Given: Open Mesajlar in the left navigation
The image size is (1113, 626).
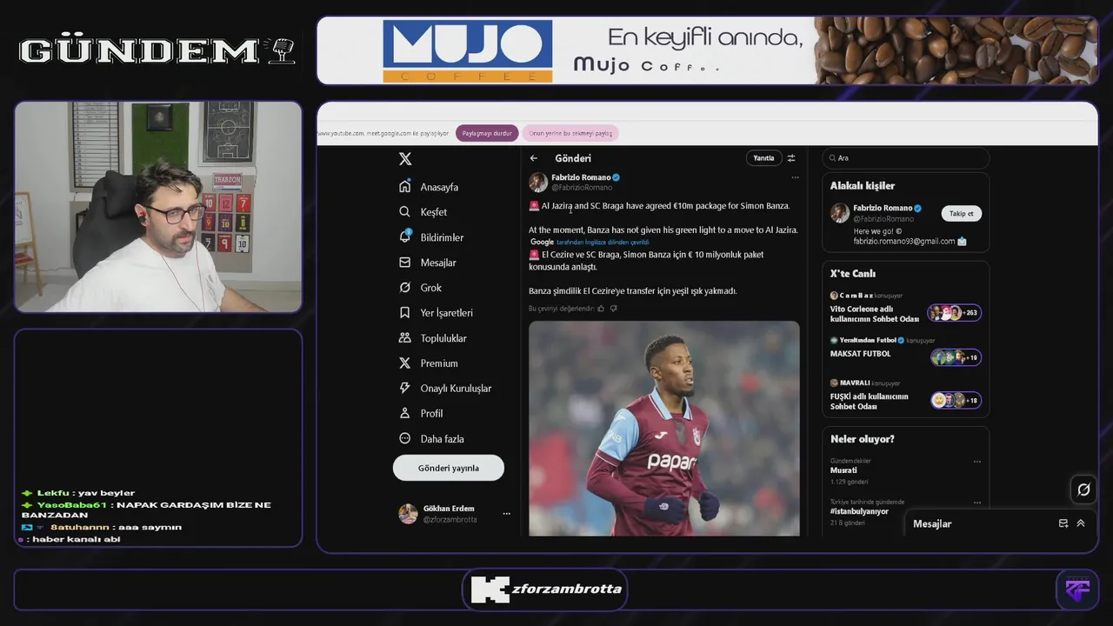Looking at the screenshot, I should pos(428,263).
